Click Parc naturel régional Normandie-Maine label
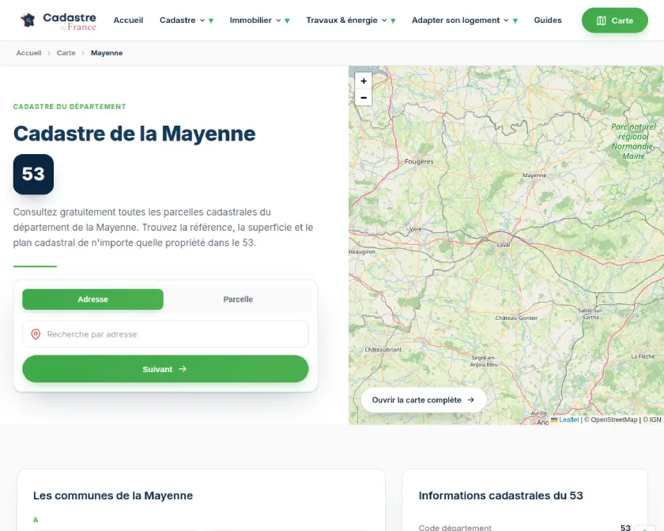The width and height of the screenshot is (664, 531). click(633, 141)
